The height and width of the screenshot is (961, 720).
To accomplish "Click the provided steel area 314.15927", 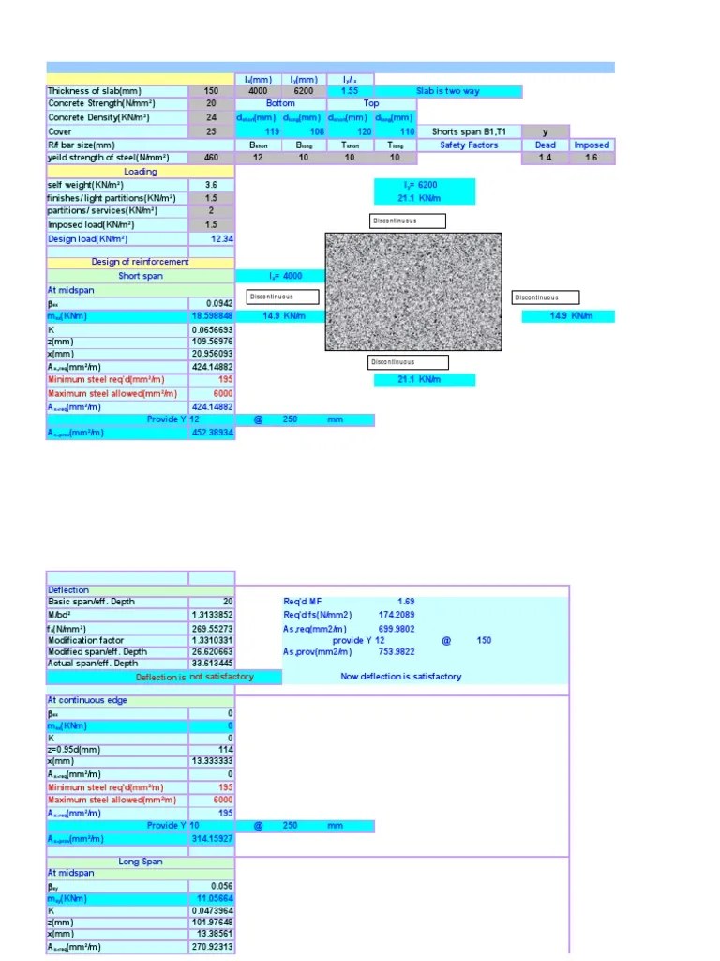I will [211, 839].
